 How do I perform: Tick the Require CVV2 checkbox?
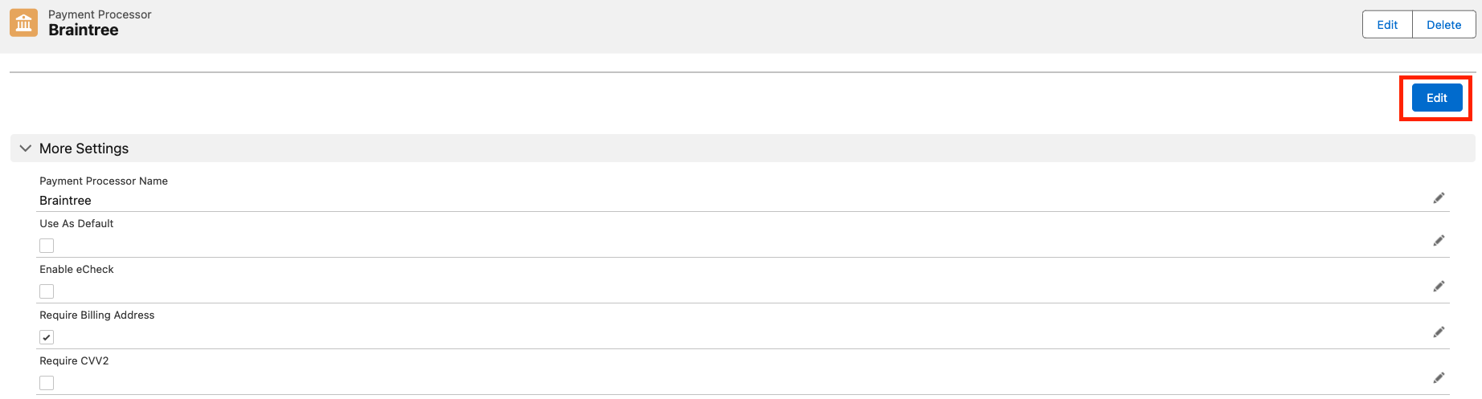pos(47,383)
